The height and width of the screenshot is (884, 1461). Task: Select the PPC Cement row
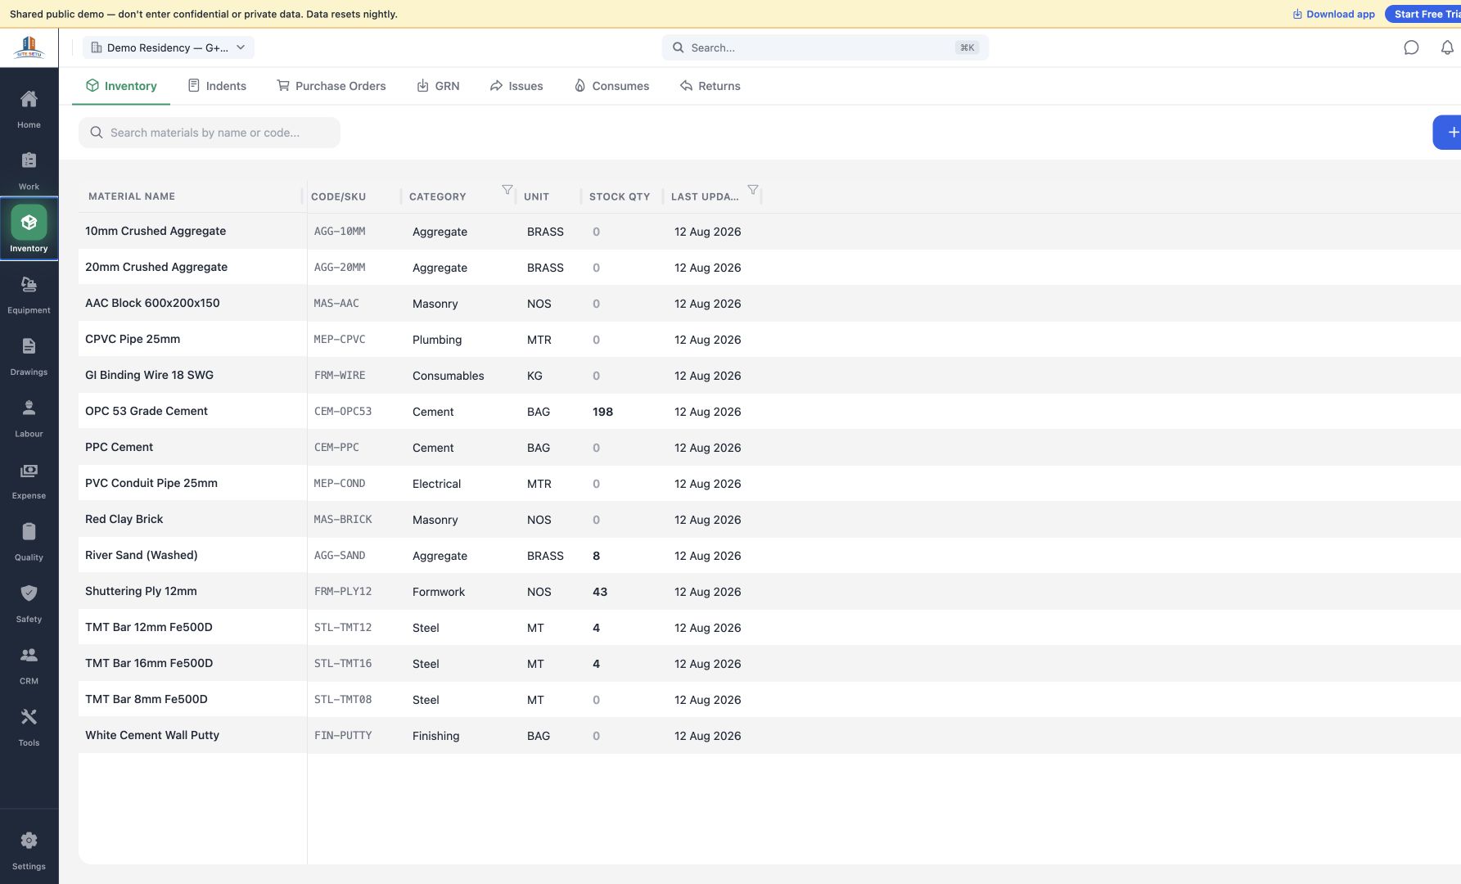769,448
